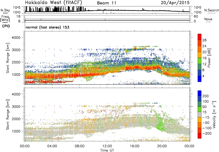Screen dimensions: 219x152
Task: Click the CPID label
Action: click(6, 26)
